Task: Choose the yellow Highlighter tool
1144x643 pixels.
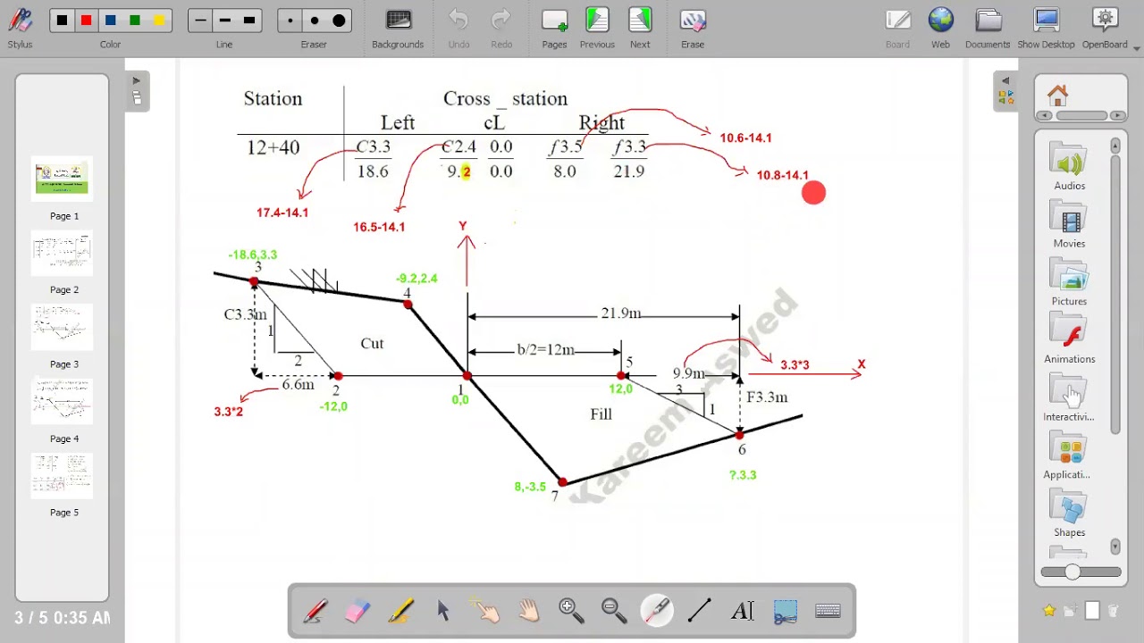Action: tap(400, 611)
